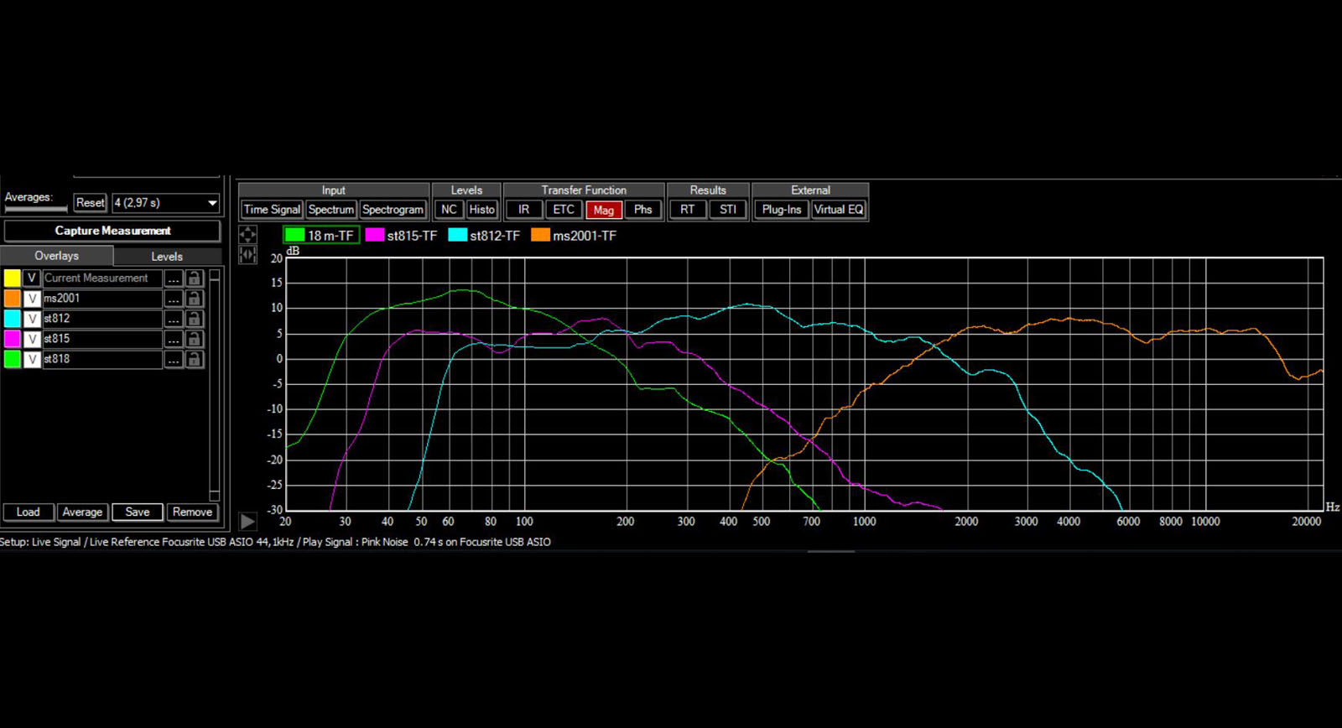Open the averages count dropdown
Image resolution: width=1342 pixels, height=728 pixels.
[x=212, y=203]
